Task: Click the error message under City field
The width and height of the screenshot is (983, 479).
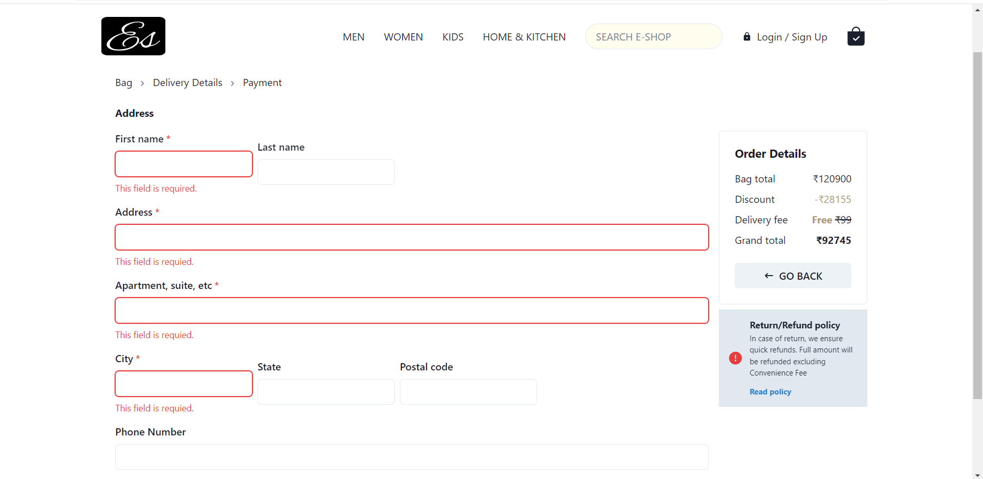Action: click(154, 408)
